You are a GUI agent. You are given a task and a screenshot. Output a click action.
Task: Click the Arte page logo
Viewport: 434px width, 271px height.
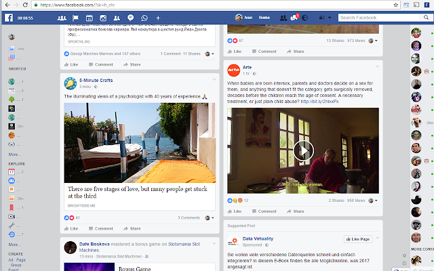233,70
